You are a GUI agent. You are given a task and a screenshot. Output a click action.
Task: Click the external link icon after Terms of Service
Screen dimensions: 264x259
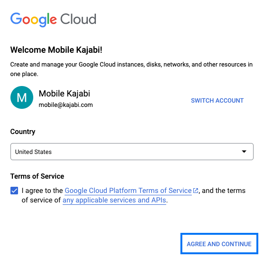coord(196,191)
